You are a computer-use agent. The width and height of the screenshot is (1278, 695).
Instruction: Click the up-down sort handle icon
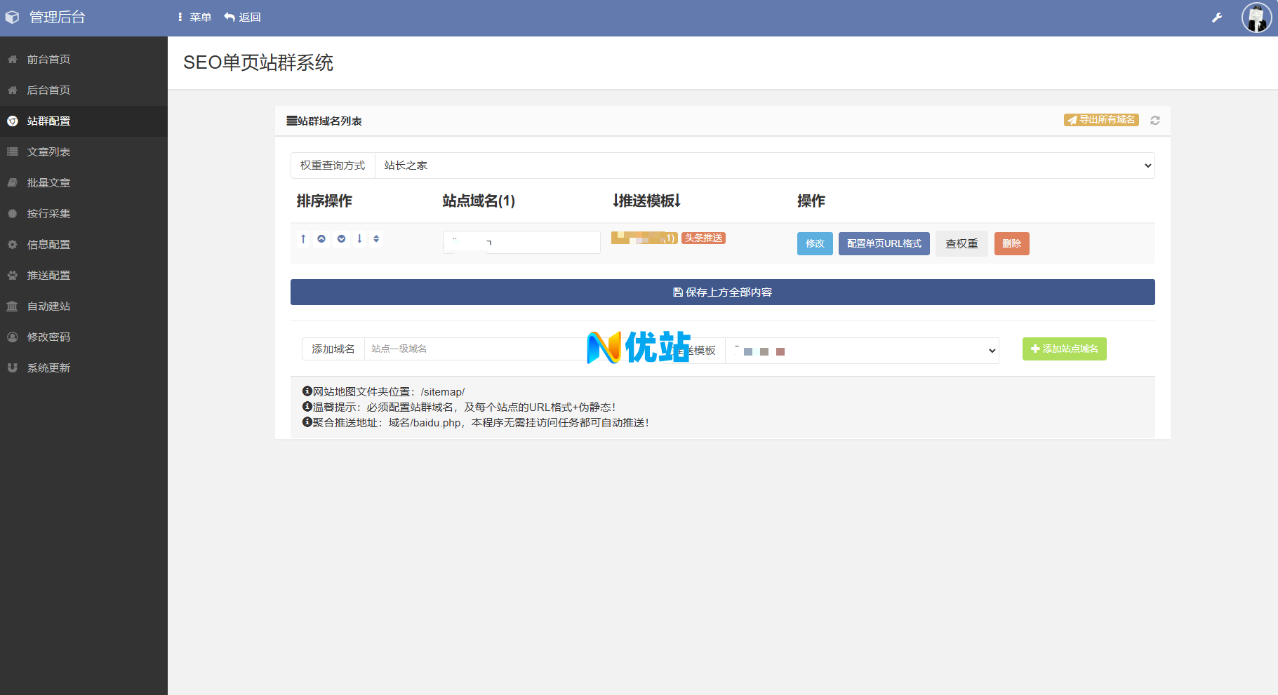click(x=376, y=239)
